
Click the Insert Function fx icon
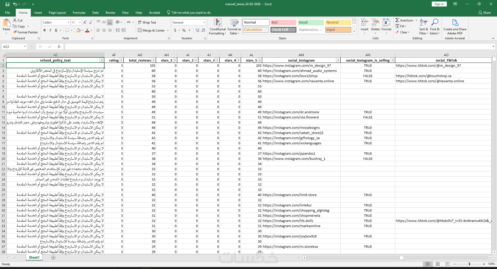(59, 47)
